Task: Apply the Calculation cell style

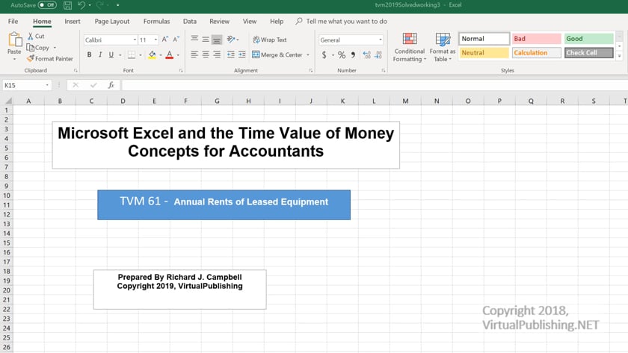Action: 536,53
